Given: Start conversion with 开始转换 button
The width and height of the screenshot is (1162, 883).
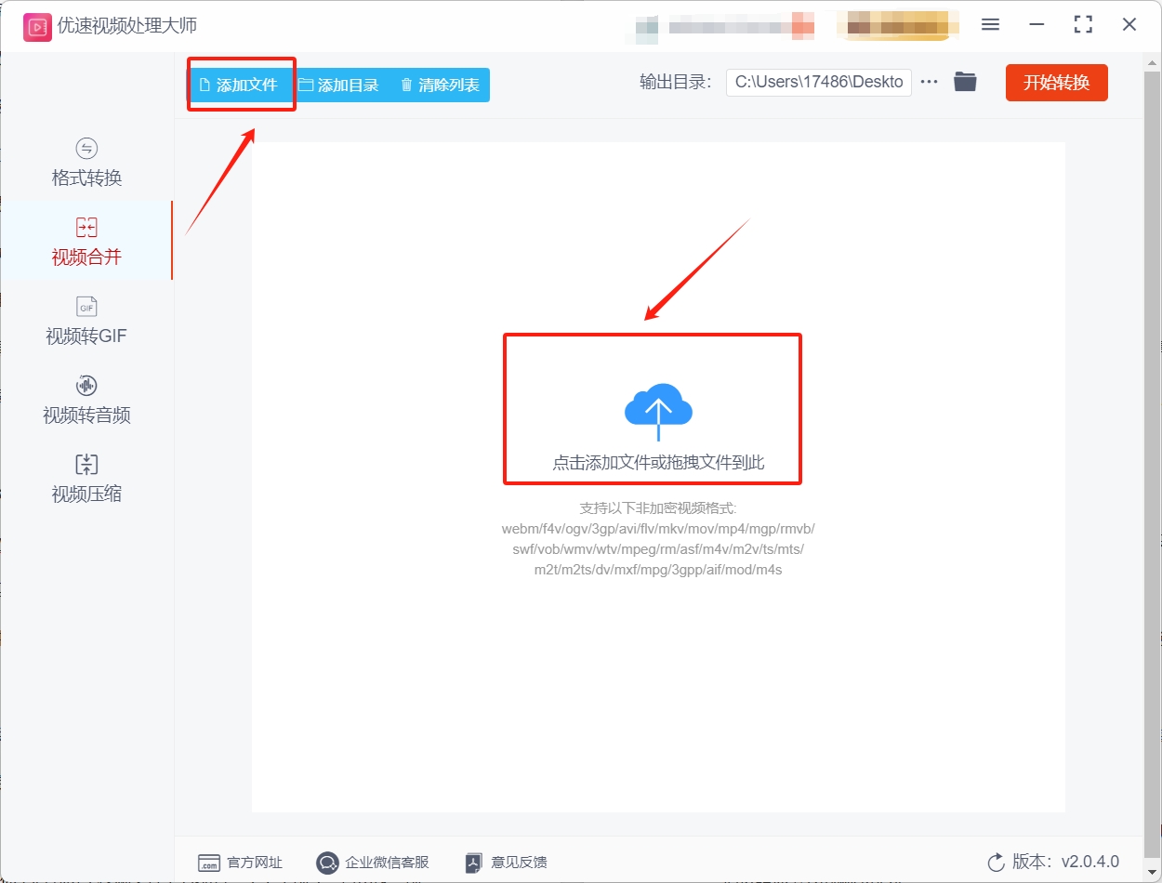Looking at the screenshot, I should click(x=1056, y=83).
